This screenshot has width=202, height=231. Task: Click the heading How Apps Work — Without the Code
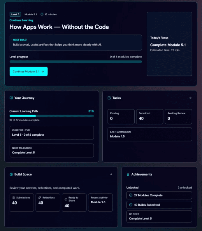(x=59, y=27)
